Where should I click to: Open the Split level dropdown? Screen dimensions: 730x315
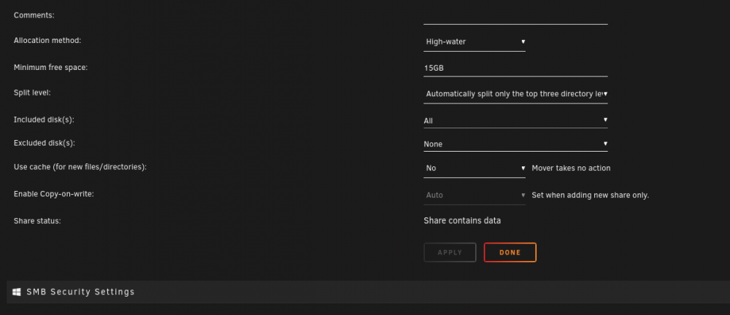pyautogui.click(x=515, y=94)
